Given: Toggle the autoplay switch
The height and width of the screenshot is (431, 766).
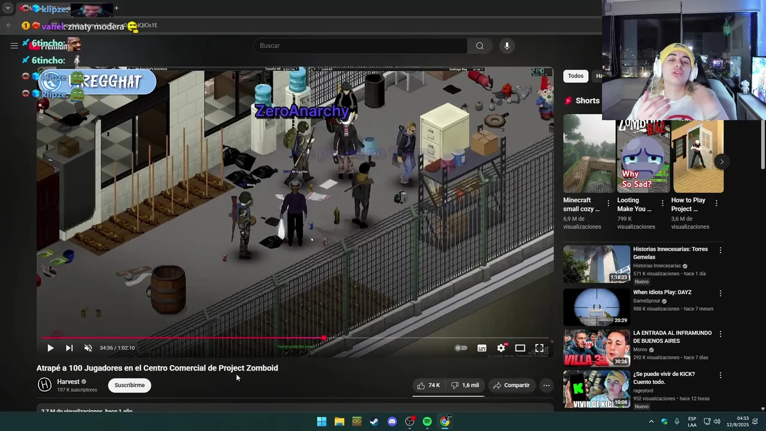Looking at the screenshot, I should click(x=460, y=348).
